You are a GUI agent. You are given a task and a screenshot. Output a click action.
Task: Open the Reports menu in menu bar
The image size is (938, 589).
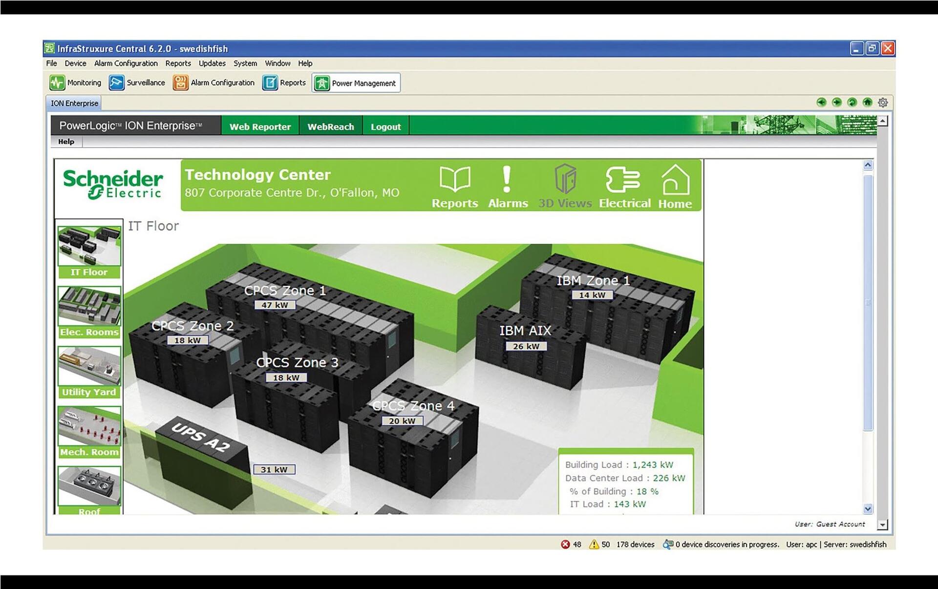click(x=178, y=63)
